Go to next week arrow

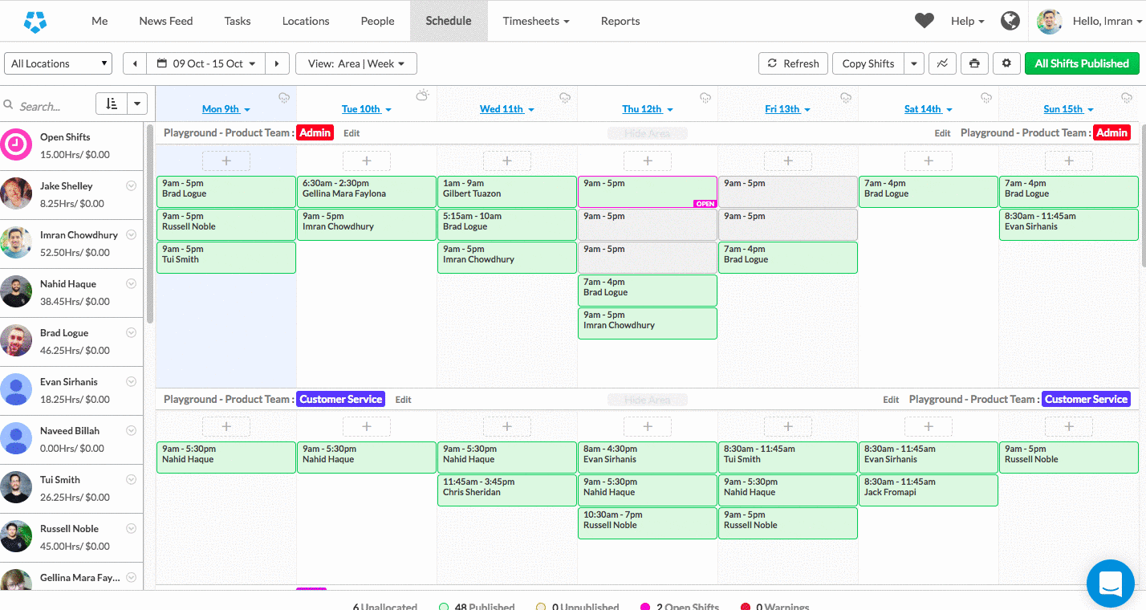[278, 63]
